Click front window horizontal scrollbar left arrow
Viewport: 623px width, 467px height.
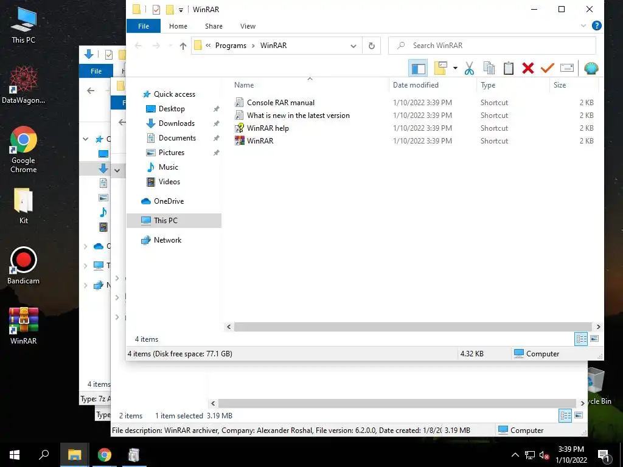coord(229,327)
